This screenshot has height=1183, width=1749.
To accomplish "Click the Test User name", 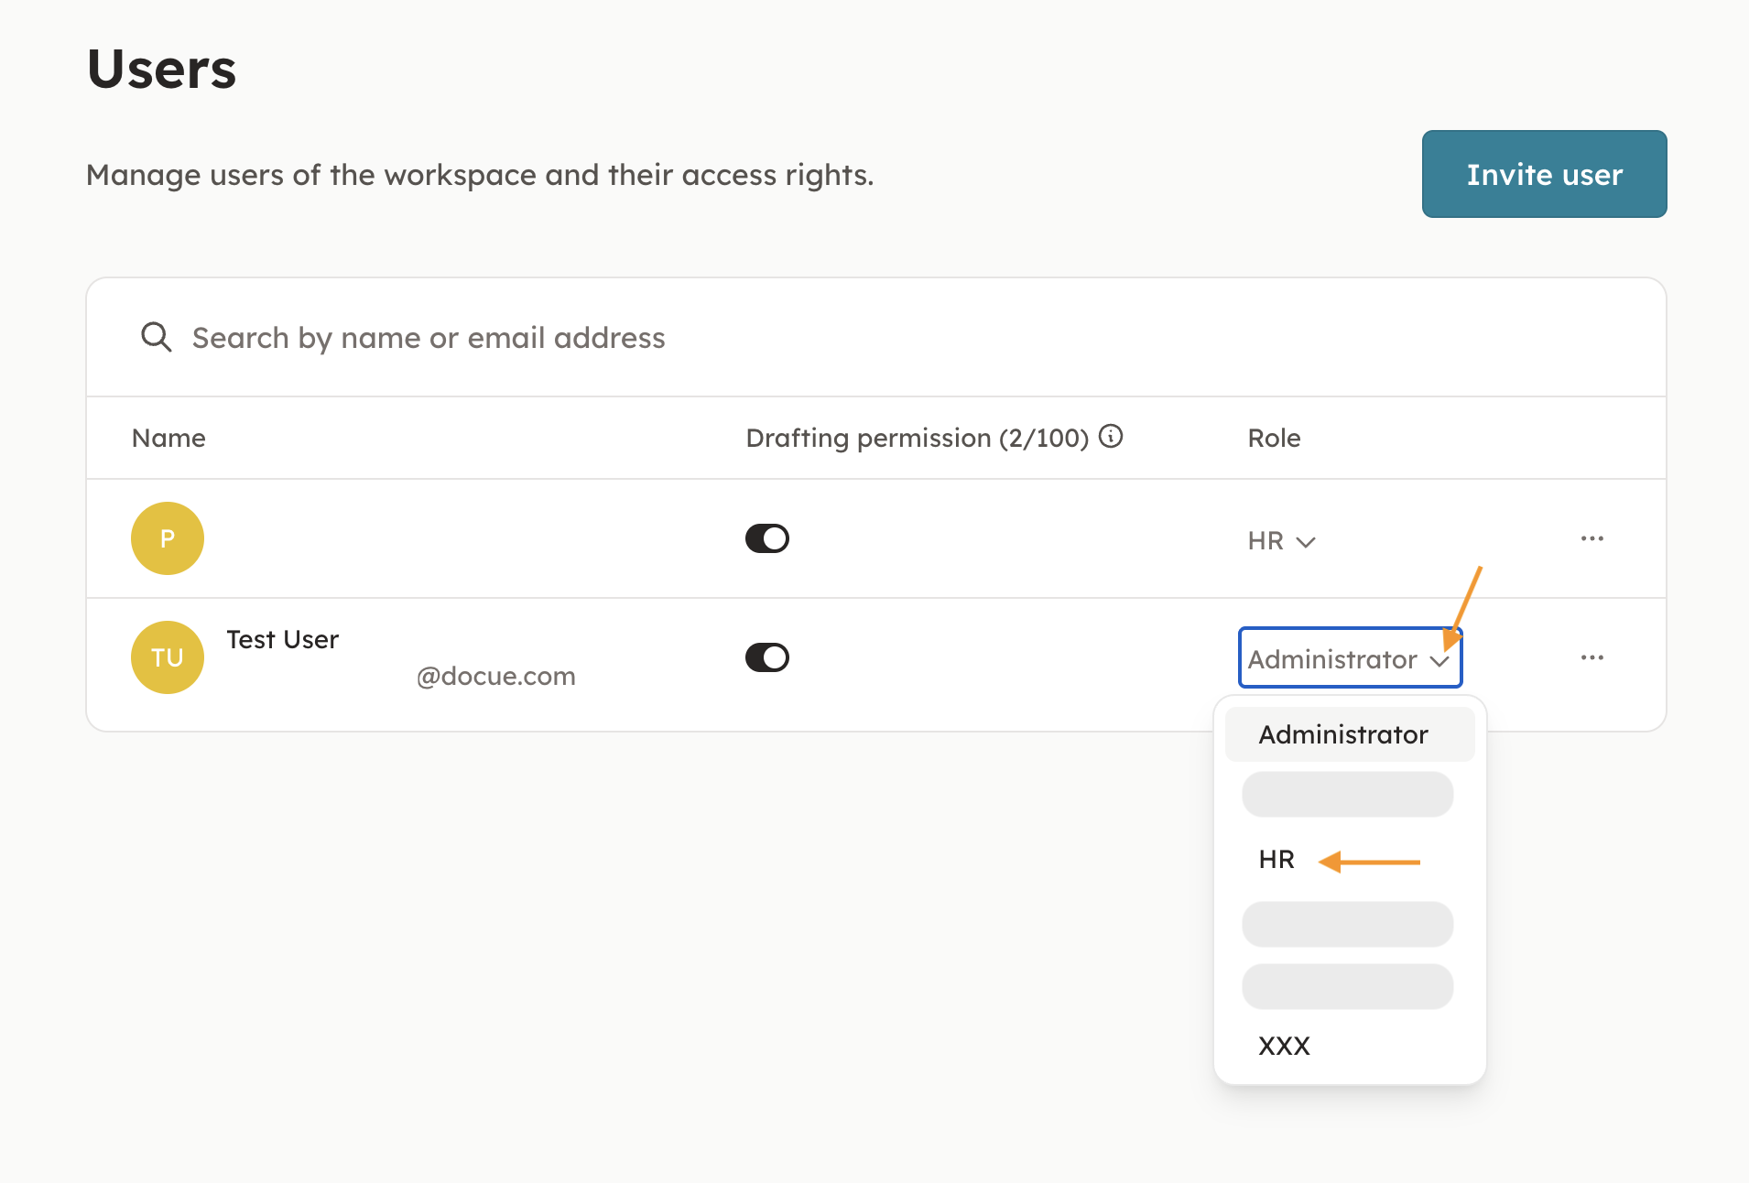I will coord(282,639).
